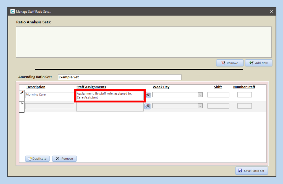Click the application logo in the title bar
The width and height of the screenshot is (283, 184).
[12, 12]
